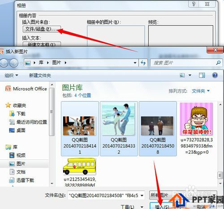Click the New Text Box (新建文本框) button in Album dialog
This screenshot has height=209, width=224.
42,44
